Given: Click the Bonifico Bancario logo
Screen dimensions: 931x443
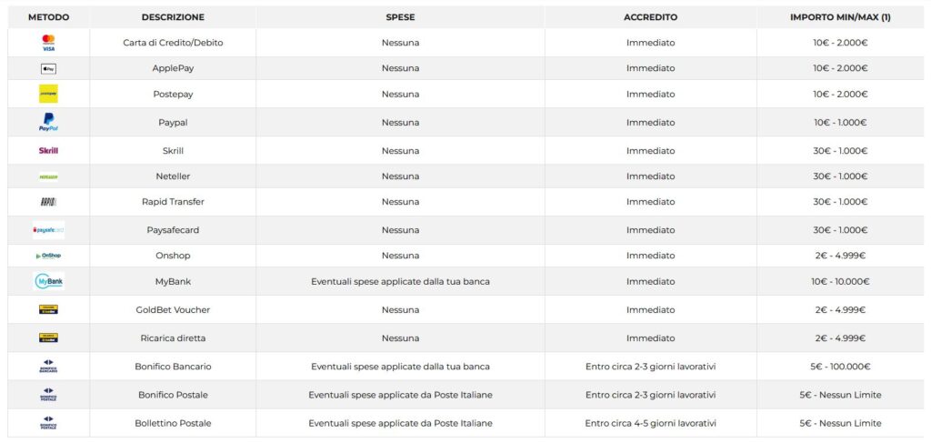Looking at the screenshot, I should coord(48,367).
